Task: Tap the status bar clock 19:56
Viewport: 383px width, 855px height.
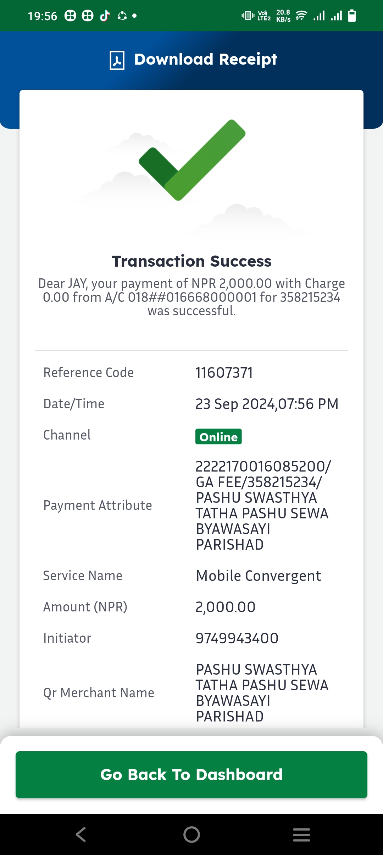Action: 43,16
